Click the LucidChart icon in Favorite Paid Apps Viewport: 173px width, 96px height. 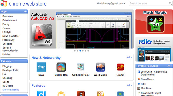139,72
